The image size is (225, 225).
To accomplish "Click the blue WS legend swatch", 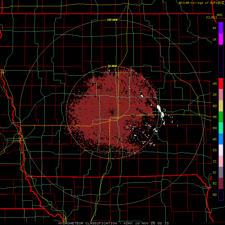I will [221, 139].
